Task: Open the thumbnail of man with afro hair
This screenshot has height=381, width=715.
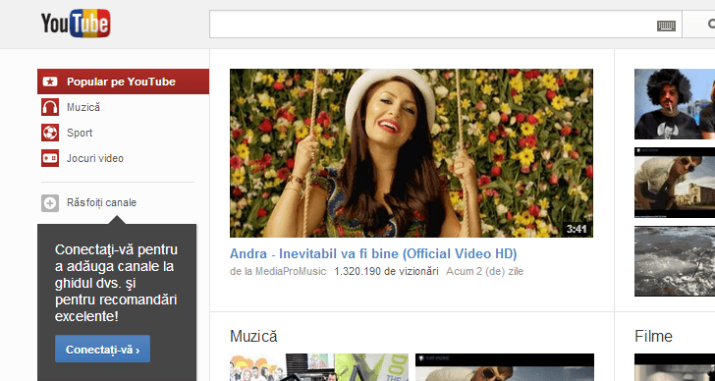Action: [x=675, y=104]
